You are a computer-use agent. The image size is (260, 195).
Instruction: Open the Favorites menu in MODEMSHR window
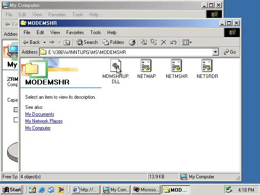coord(75,32)
